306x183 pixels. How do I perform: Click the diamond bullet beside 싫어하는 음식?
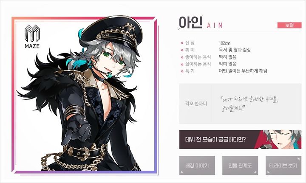coord(182,64)
